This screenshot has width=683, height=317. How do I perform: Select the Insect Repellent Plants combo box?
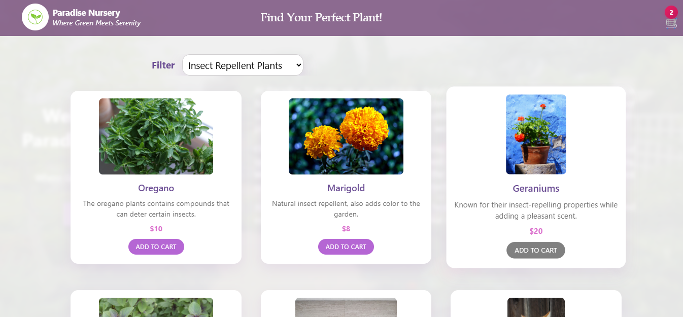(243, 65)
